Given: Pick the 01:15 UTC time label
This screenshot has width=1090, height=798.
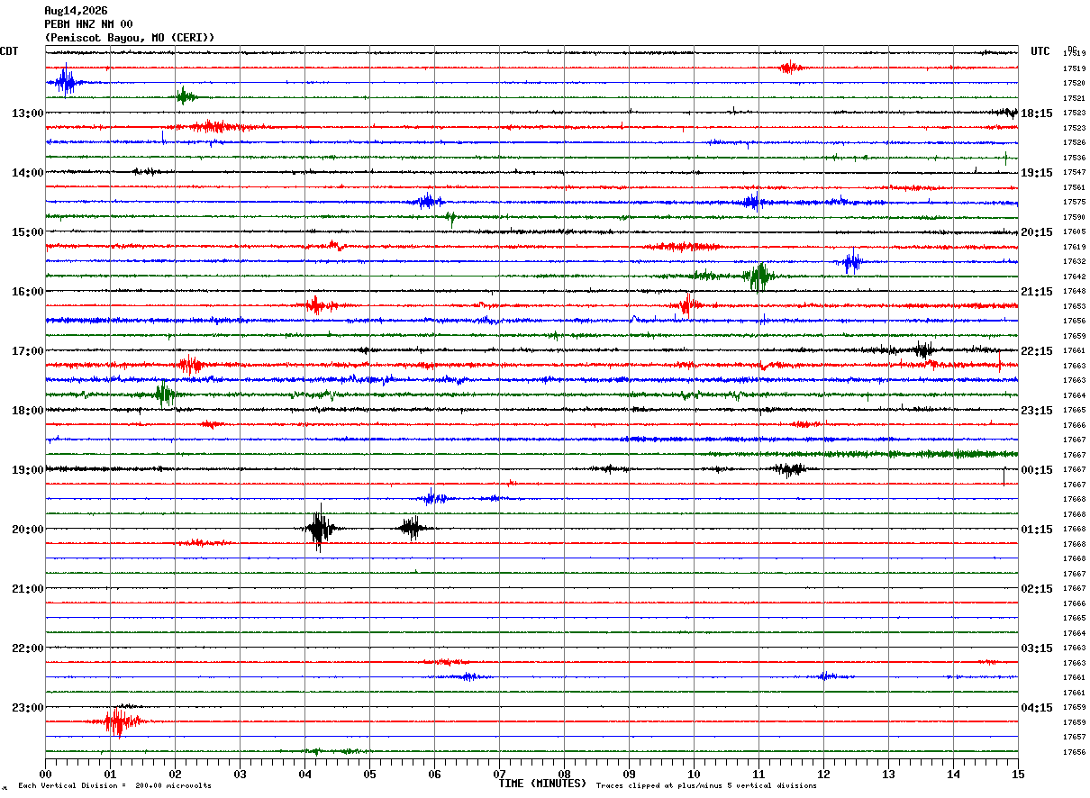Looking at the screenshot, I should tap(1037, 530).
